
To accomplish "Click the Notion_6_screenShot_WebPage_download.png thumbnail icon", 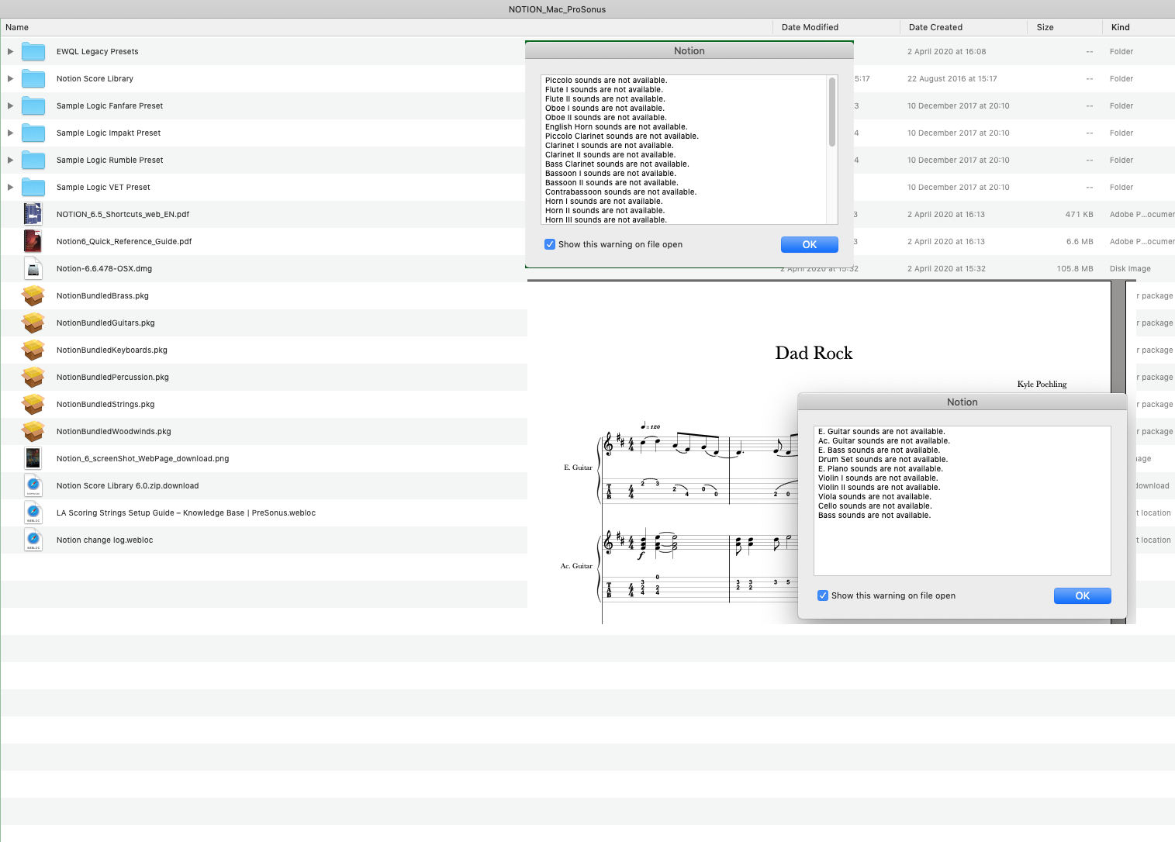I will coord(33,459).
